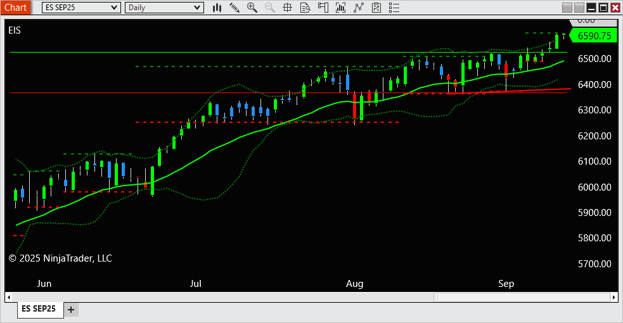
Task: Open the indicators icon
Action: point(340,8)
